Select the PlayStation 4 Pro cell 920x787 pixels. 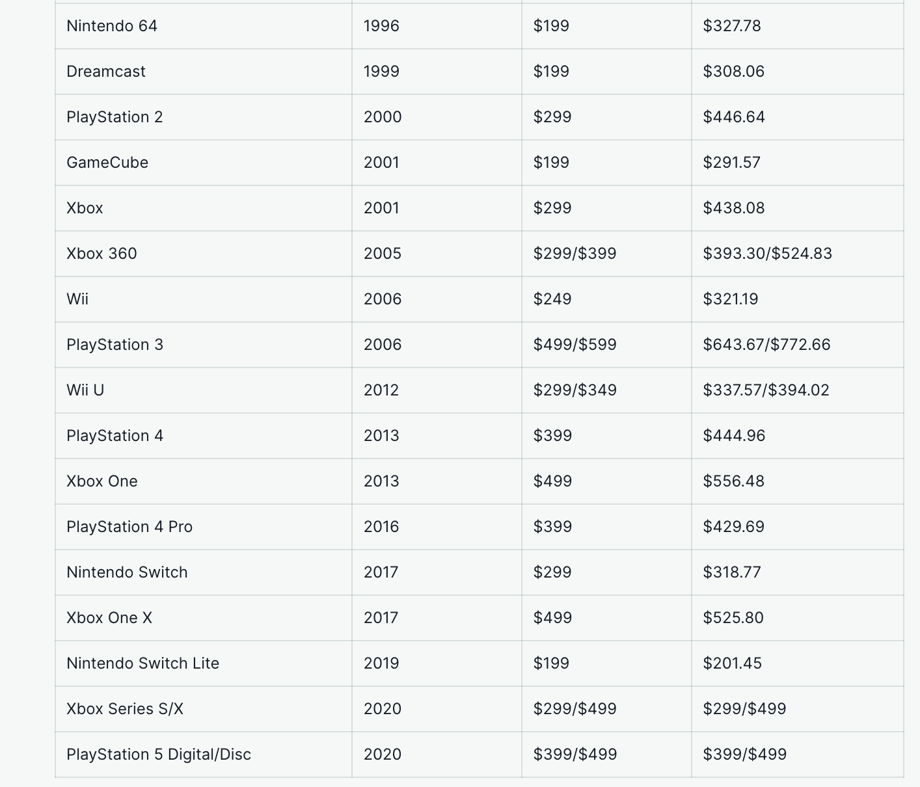(129, 527)
